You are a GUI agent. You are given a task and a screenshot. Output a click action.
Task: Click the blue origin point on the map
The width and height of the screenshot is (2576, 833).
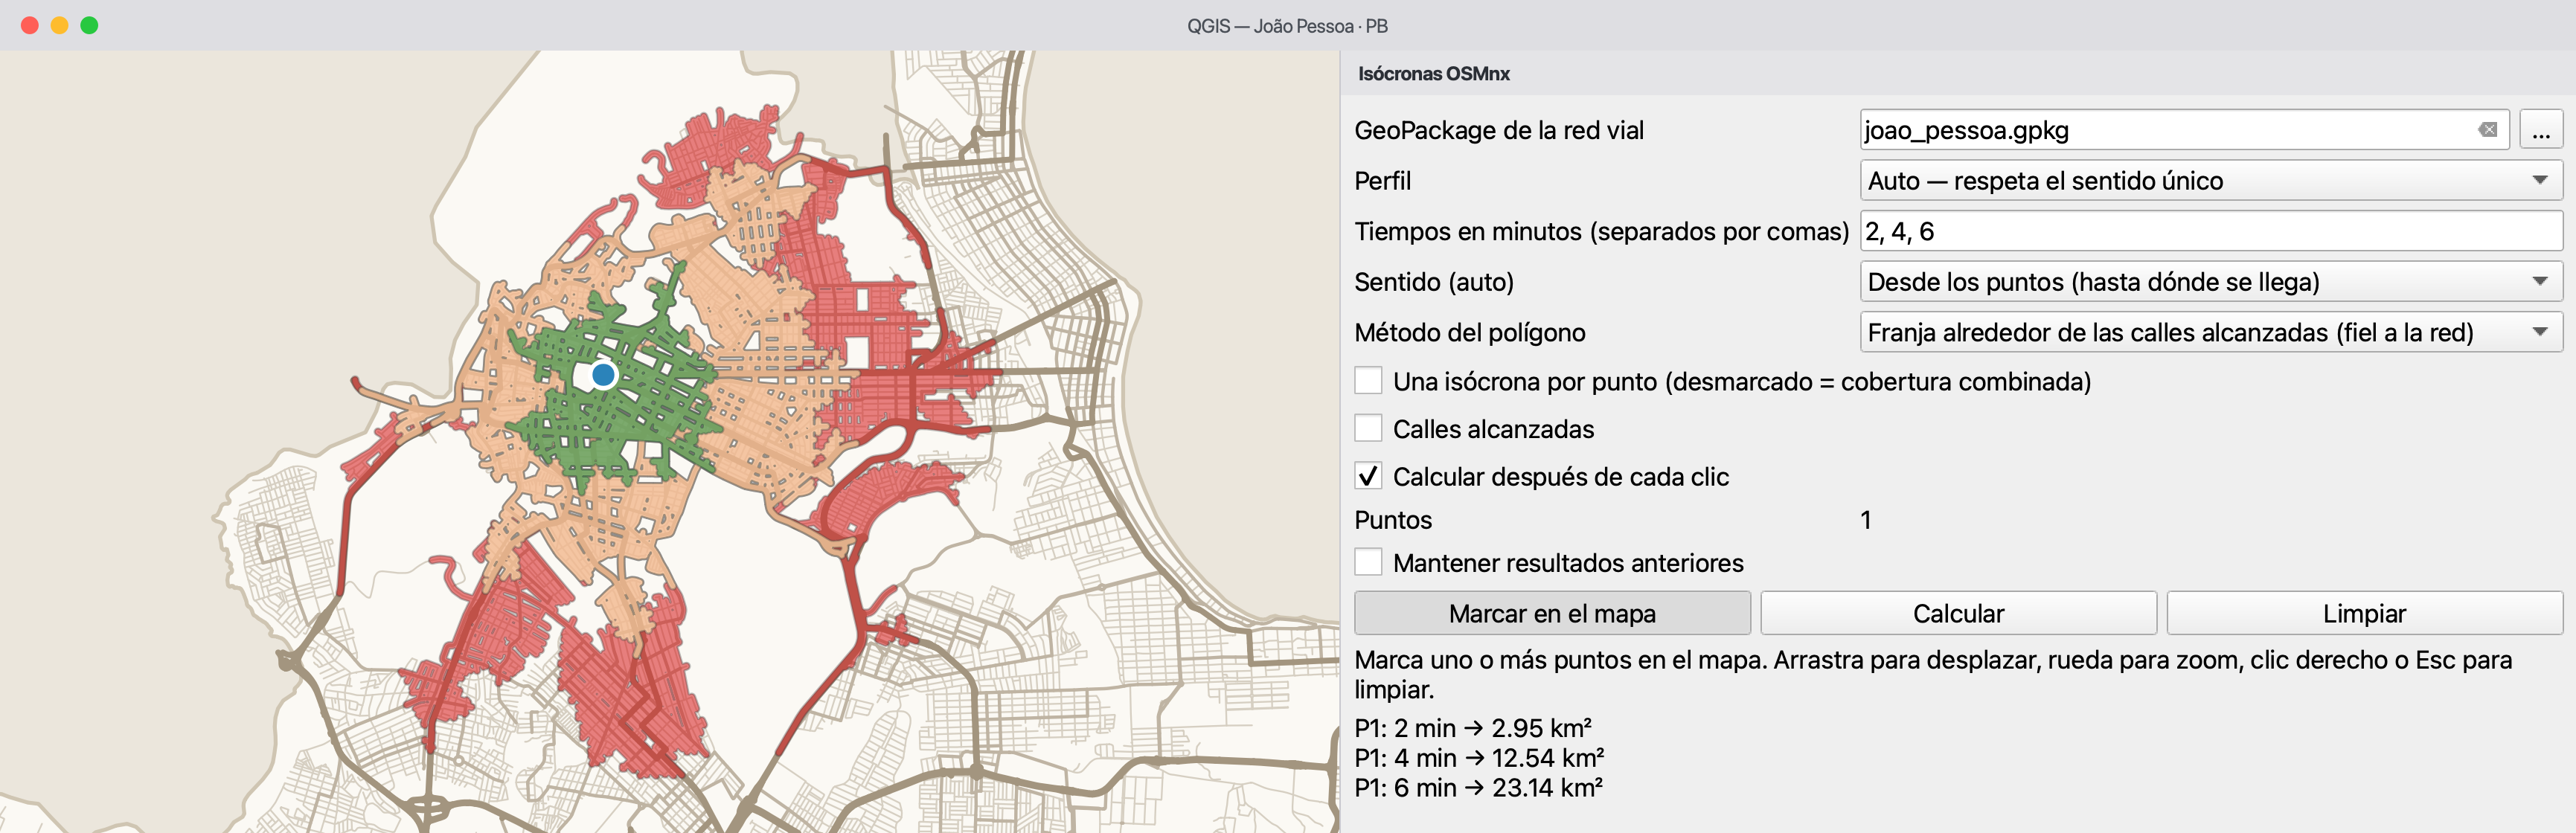click(603, 375)
